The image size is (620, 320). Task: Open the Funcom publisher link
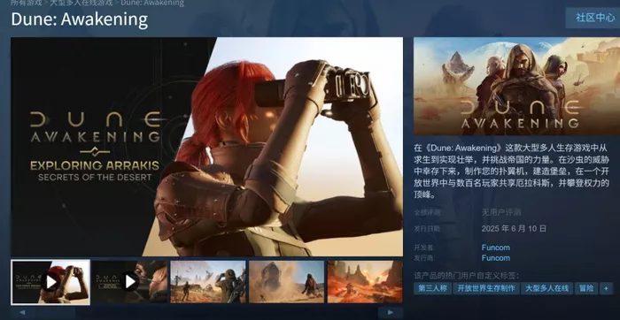tap(495, 257)
